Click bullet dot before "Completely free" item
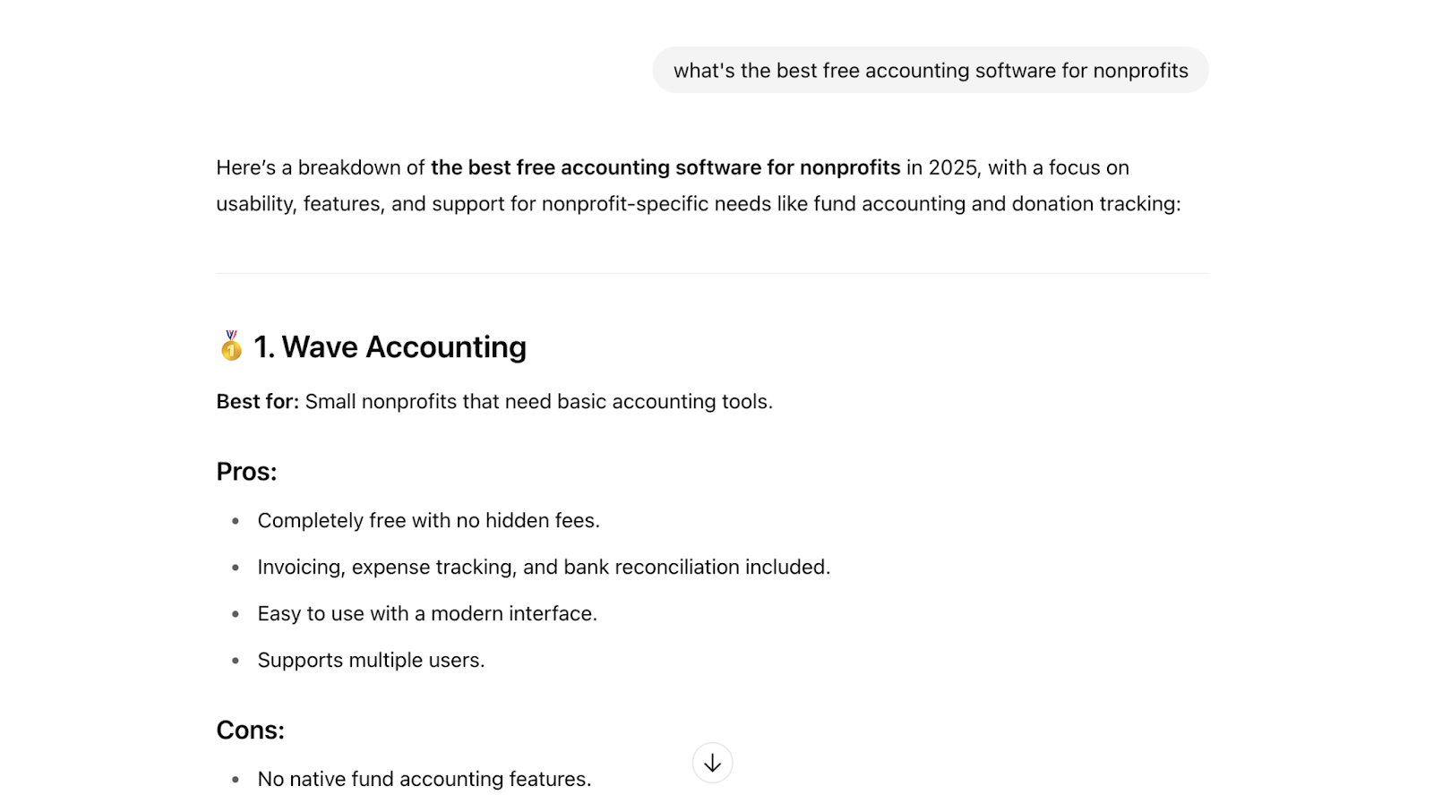 pos(236,521)
